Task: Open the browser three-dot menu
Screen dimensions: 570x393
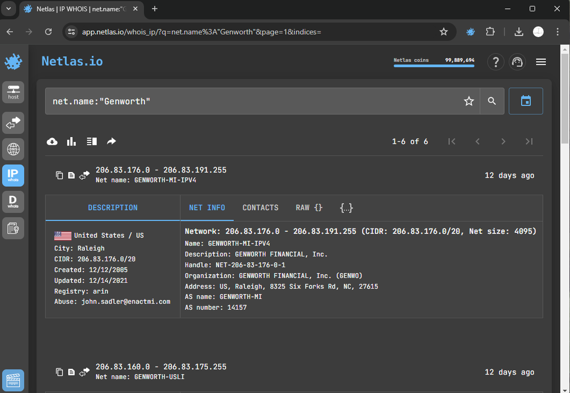Action: [558, 31]
